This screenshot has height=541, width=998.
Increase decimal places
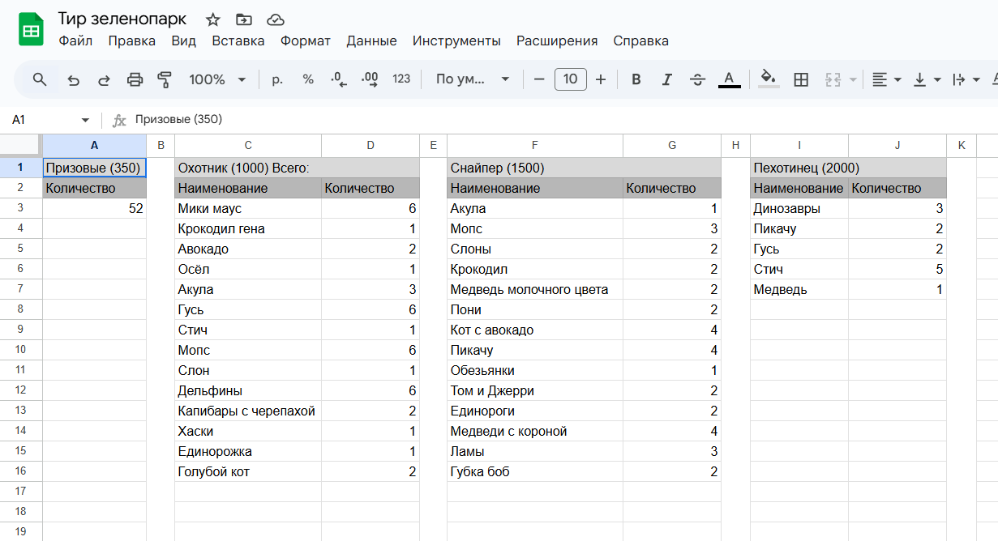point(370,79)
